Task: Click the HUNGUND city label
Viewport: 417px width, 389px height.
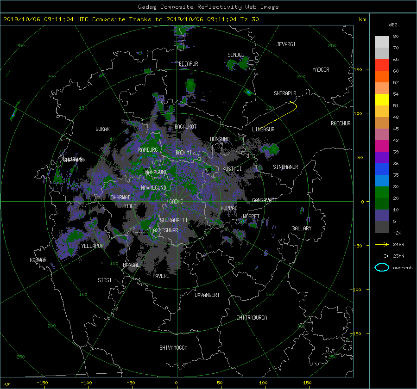Action: tap(220, 139)
